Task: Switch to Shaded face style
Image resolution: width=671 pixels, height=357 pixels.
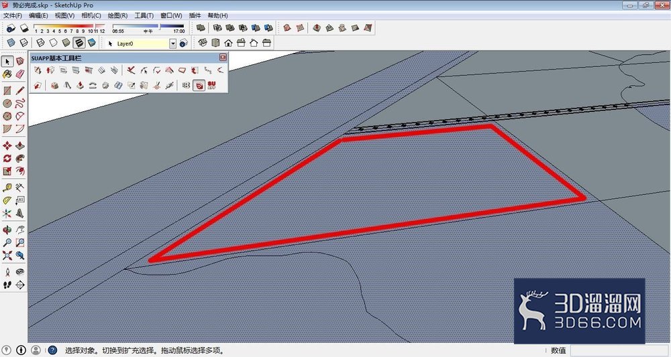Action: click(66, 43)
